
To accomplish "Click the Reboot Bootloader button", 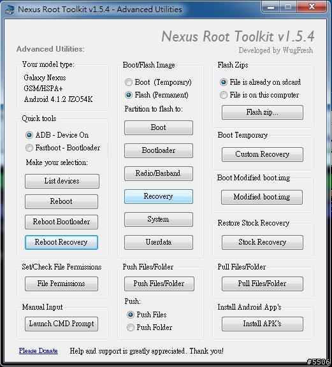I will click(x=61, y=222).
